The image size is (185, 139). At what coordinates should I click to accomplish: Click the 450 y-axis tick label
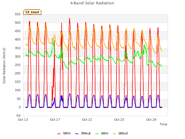(x=18, y=31)
